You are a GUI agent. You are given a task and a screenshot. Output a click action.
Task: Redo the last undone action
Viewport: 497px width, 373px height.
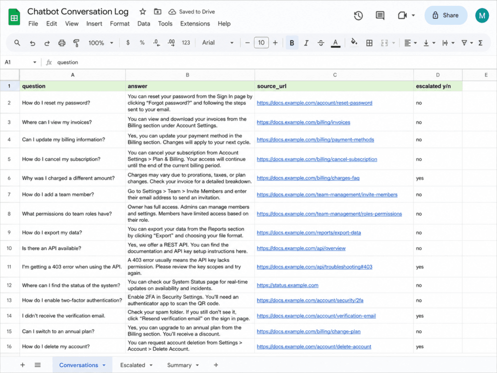(47, 43)
